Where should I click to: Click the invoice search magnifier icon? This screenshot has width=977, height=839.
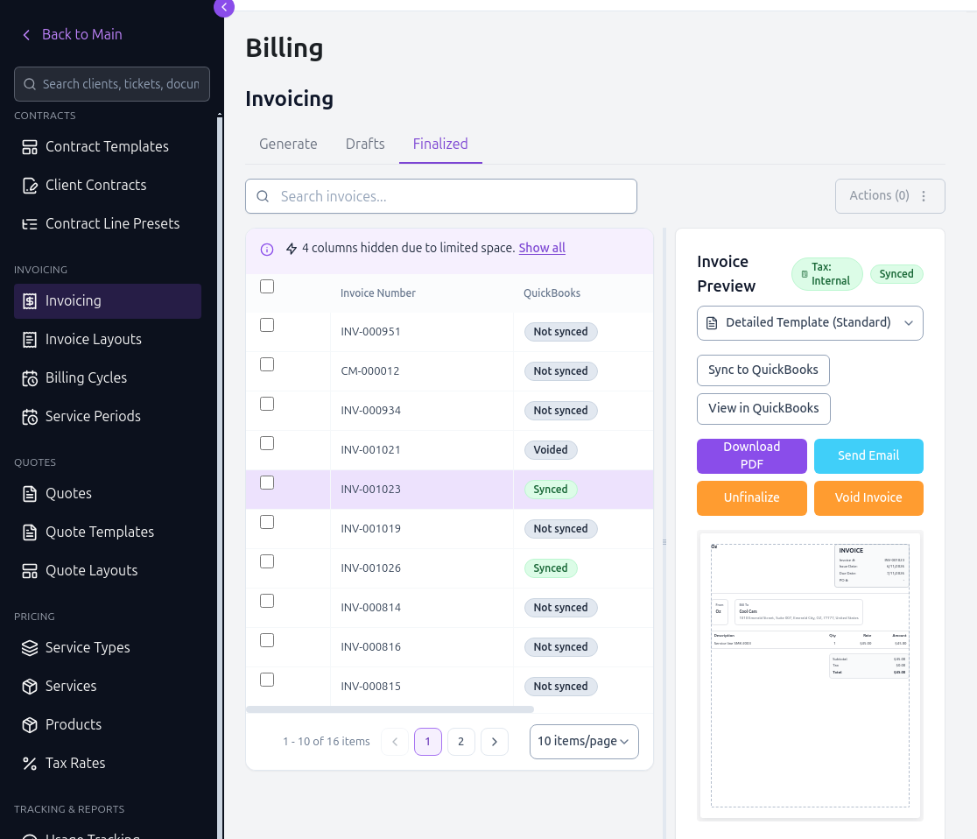[x=263, y=196]
